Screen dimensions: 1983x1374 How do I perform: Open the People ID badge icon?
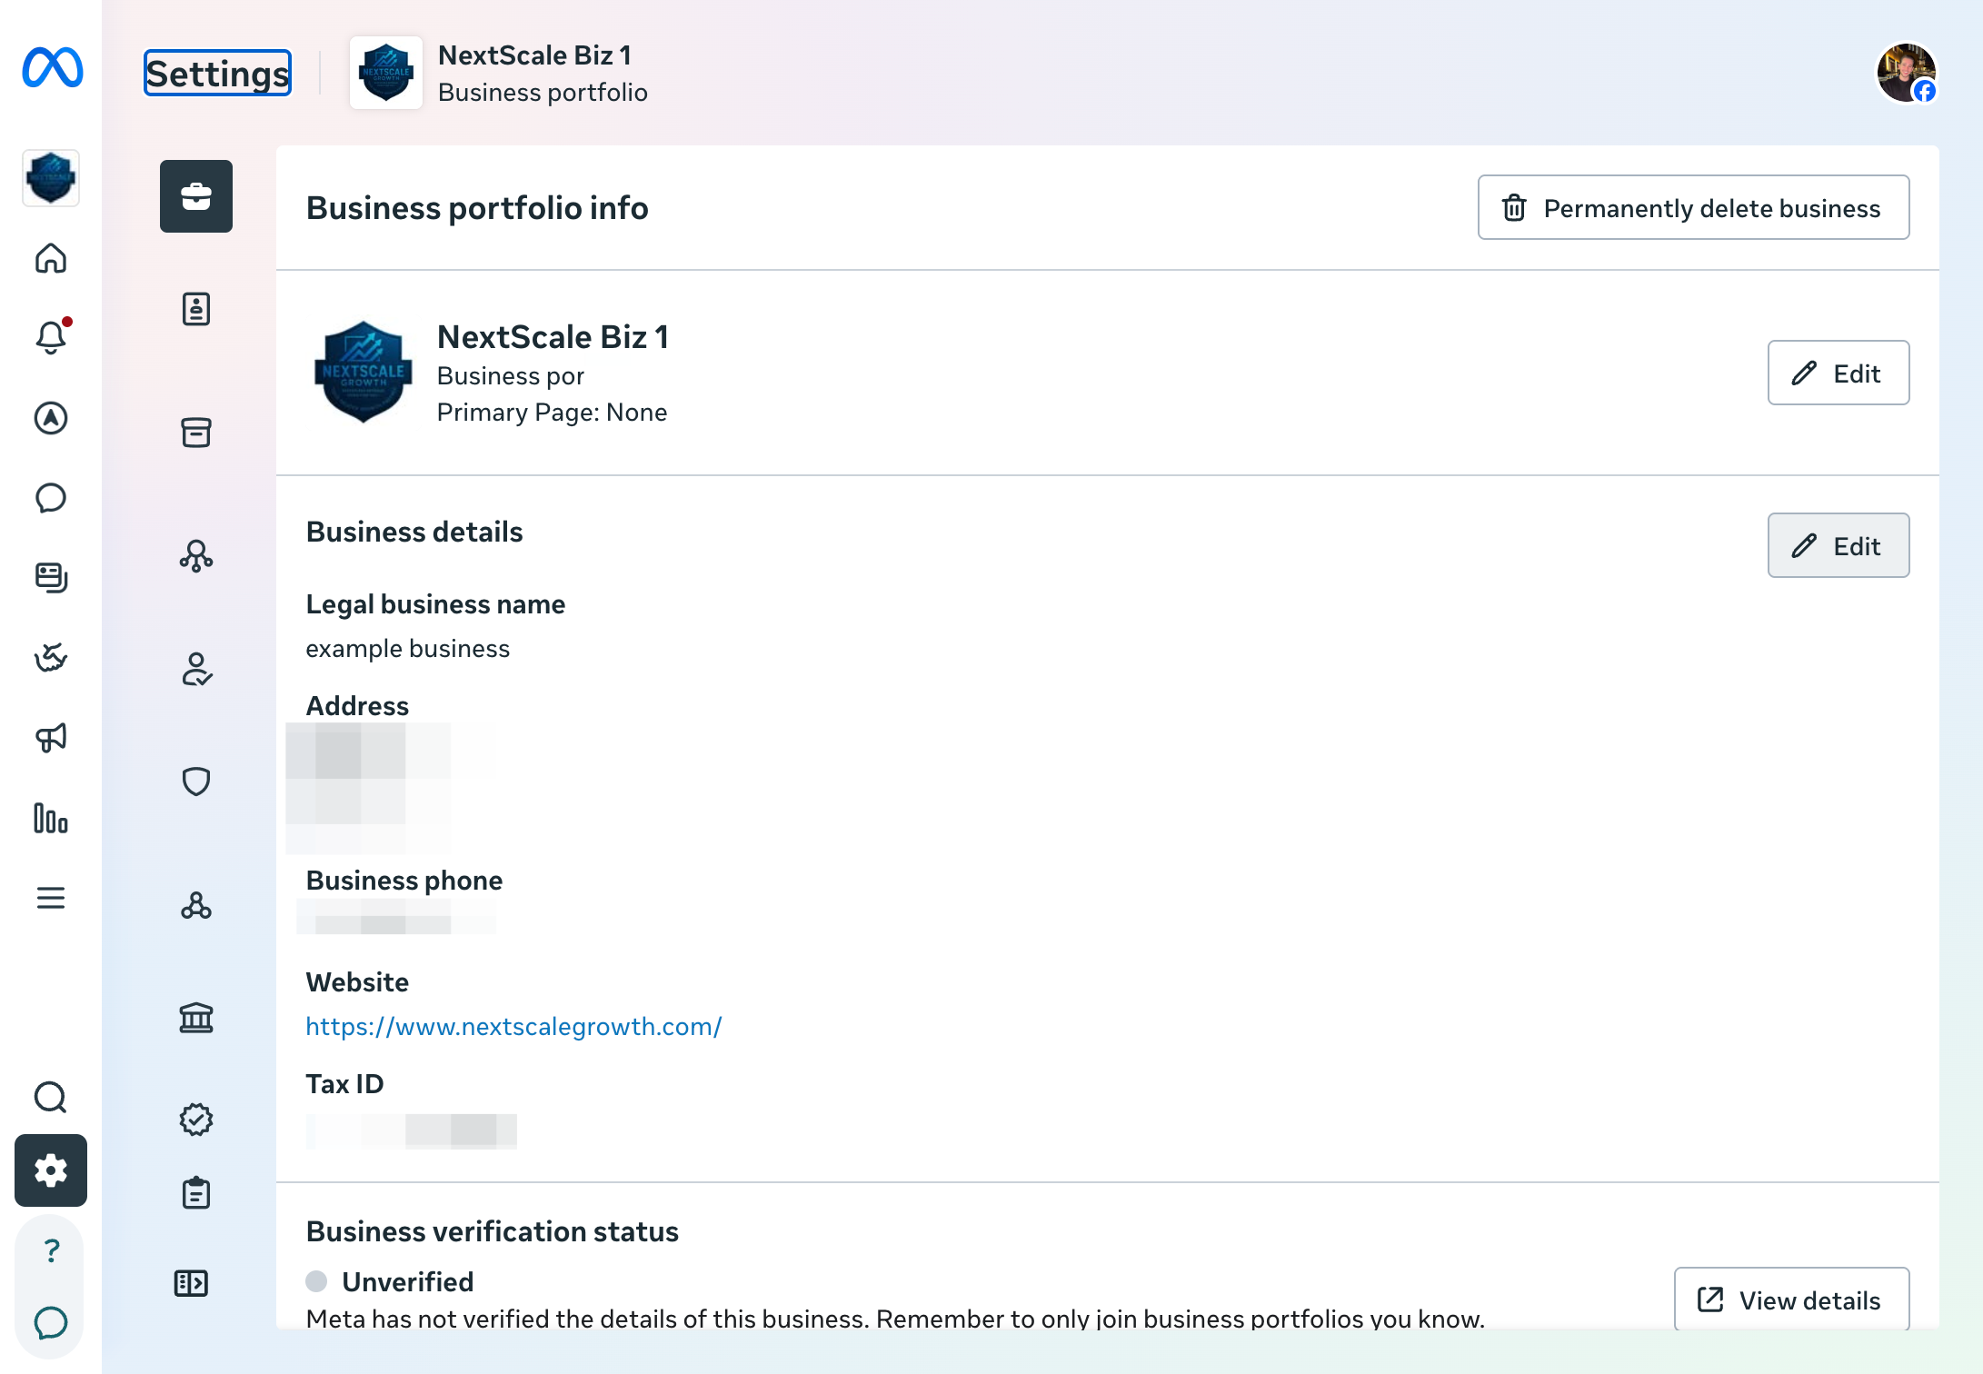coord(196,309)
